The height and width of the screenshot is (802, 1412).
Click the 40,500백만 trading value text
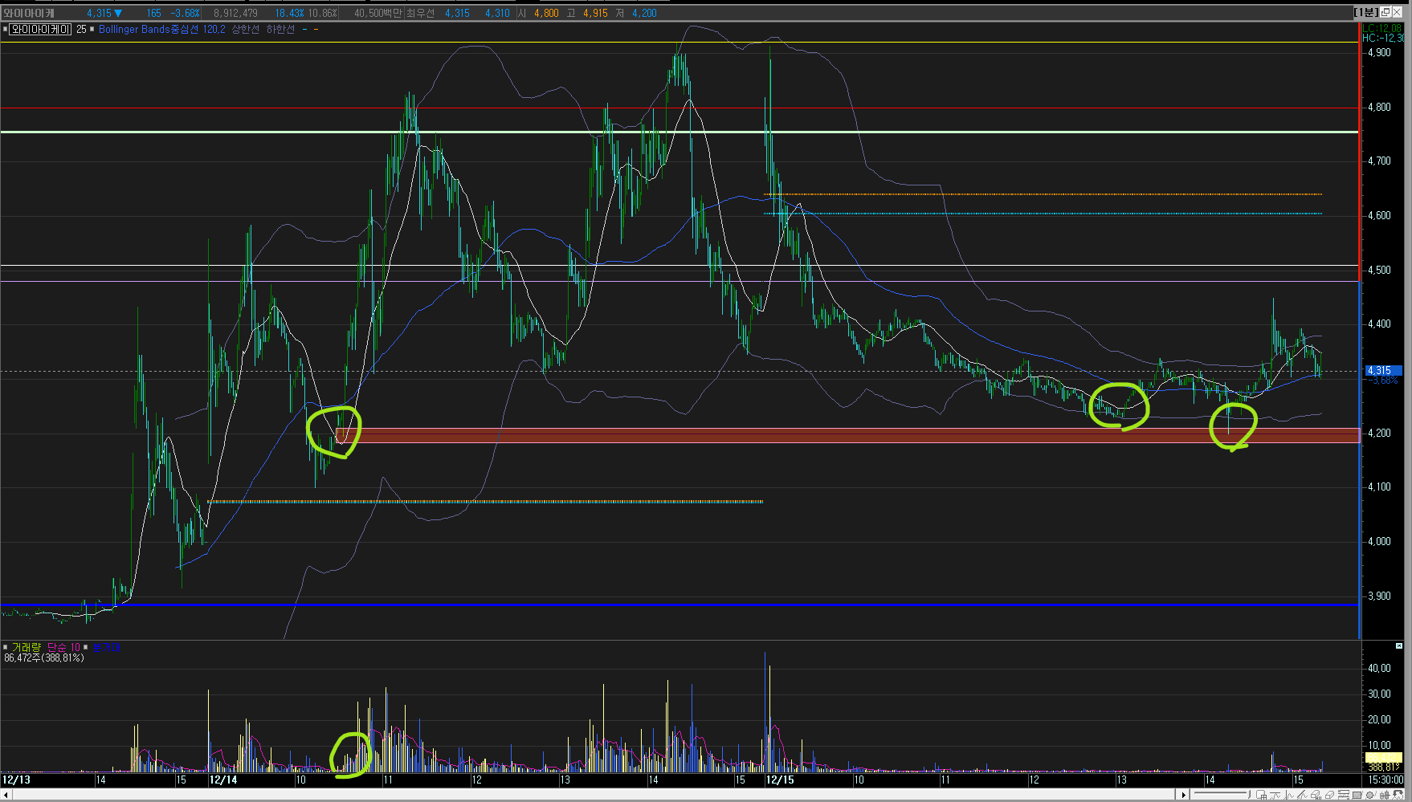(377, 13)
